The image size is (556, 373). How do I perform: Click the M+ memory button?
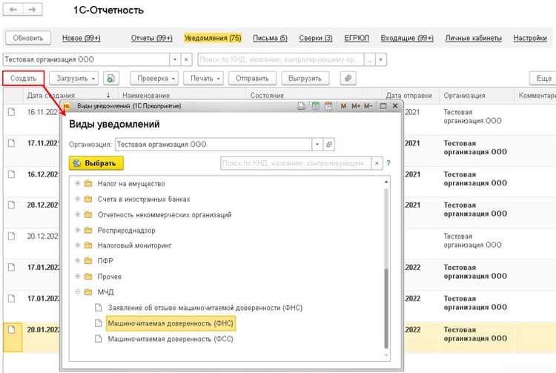[356, 105]
